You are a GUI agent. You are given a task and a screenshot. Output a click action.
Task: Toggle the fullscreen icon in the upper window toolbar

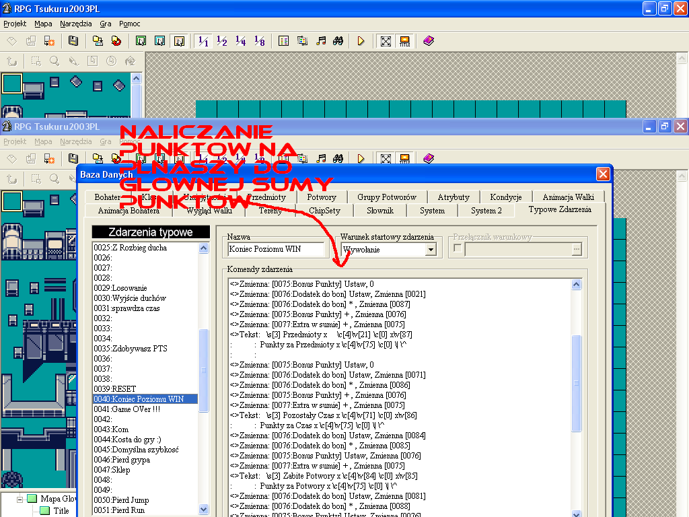[386, 41]
